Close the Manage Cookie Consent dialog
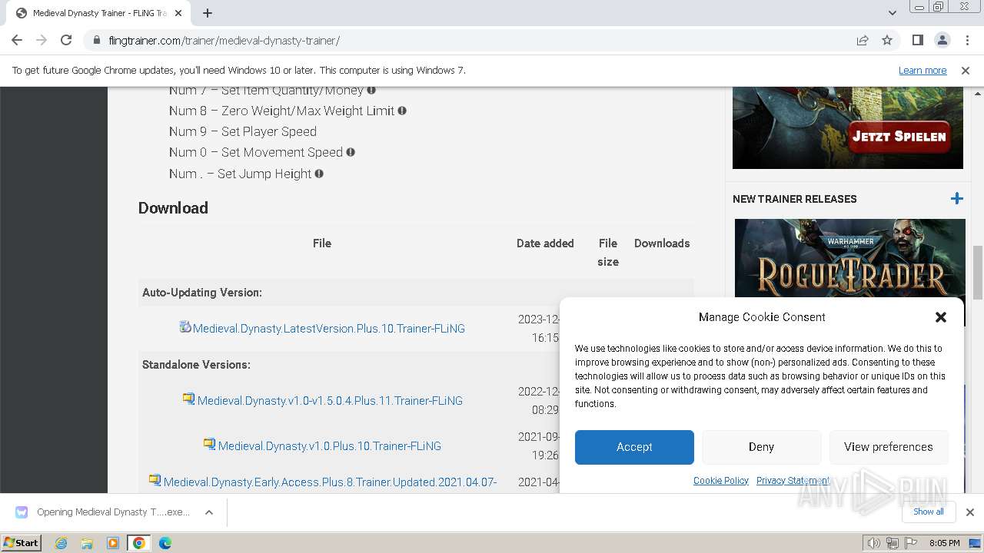The image size is (984, 553). tap(940, 317)
